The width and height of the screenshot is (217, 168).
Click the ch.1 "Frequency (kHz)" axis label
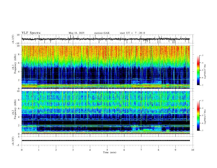[x=15, y=64]
